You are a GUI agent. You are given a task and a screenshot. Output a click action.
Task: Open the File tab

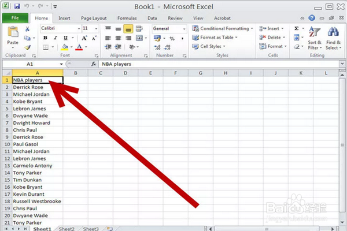pyautogui.click(x=15, y=18)
